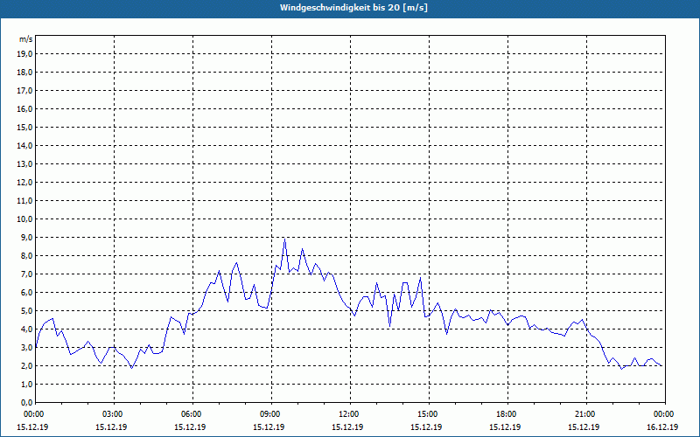Click the 06:00 time axis label
Viewport: 700px width, 437px height.
(x=192, y=414)
